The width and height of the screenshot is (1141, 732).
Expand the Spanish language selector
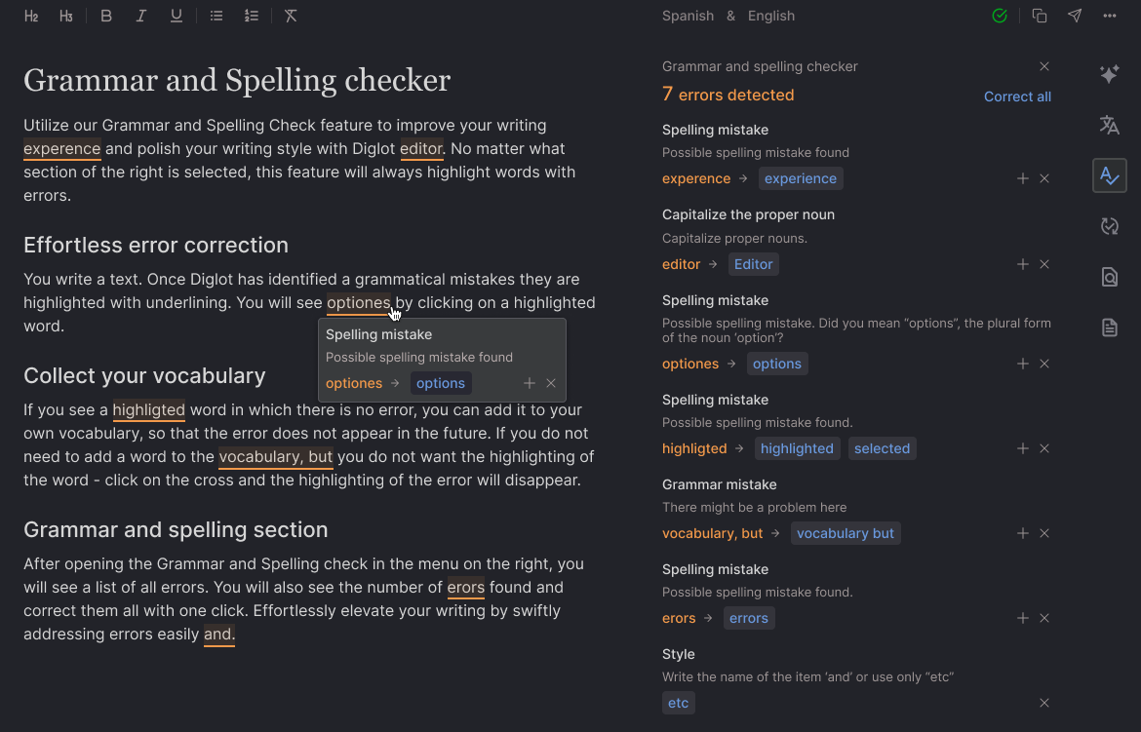(x=688, y=16)
